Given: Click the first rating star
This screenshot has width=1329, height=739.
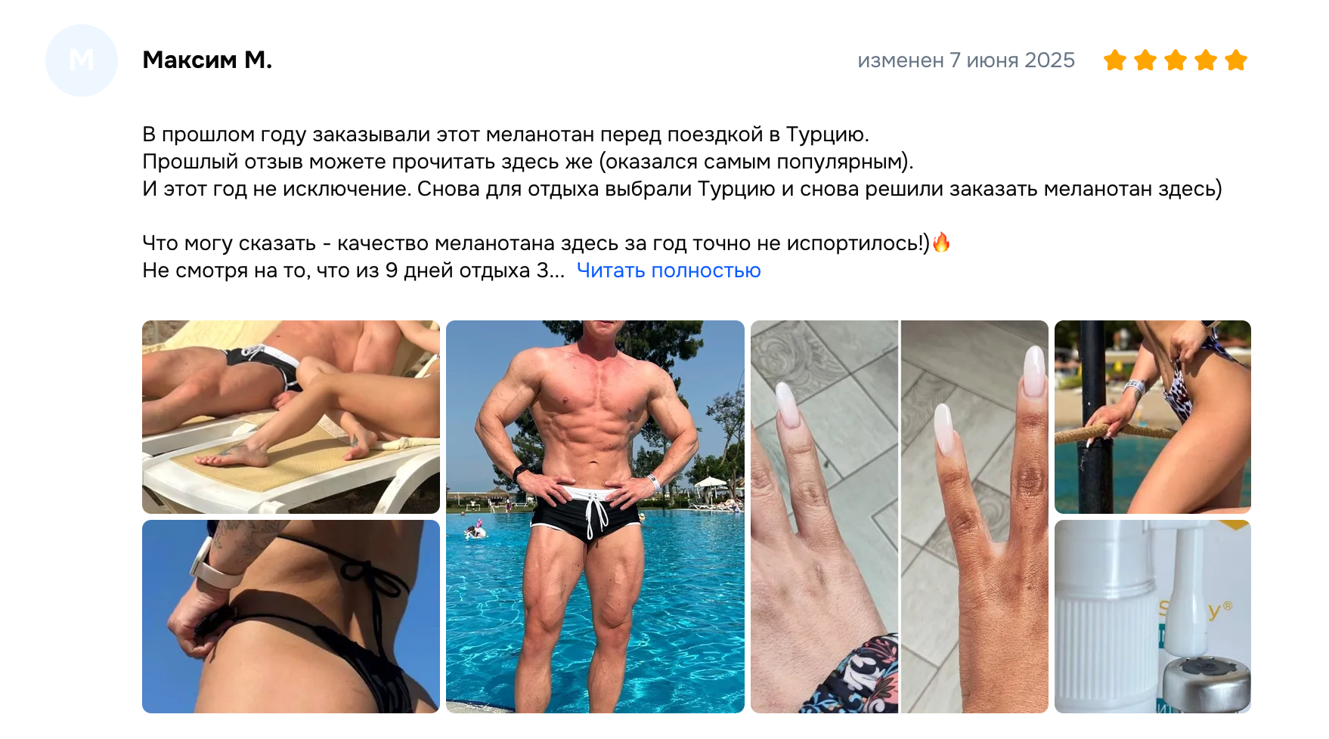Looking at the screenshot, I should 1115,60.
